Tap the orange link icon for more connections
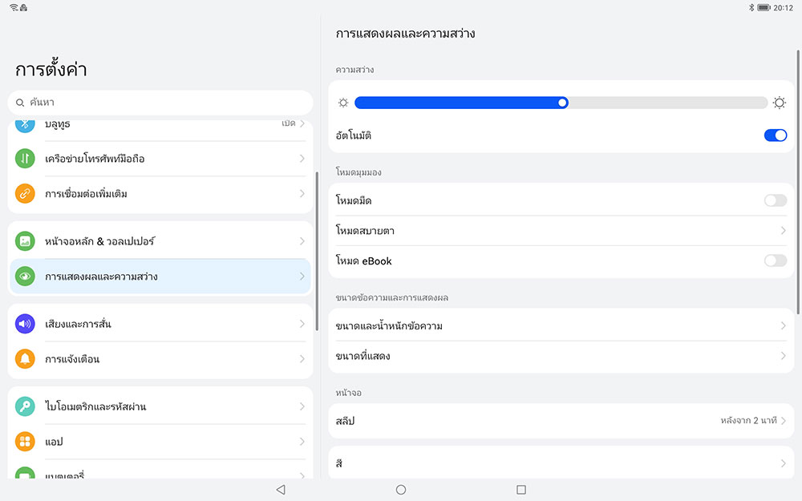The image size is (802, 501). (25, 194)
